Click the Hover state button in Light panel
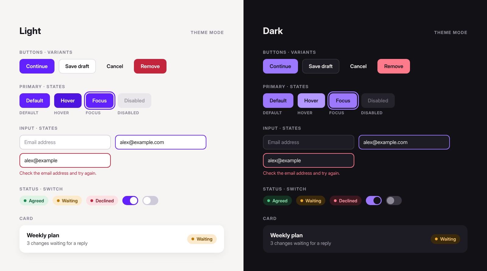This screenshot has height=271, width=487. pyautogui.click(x=68, y=101)
